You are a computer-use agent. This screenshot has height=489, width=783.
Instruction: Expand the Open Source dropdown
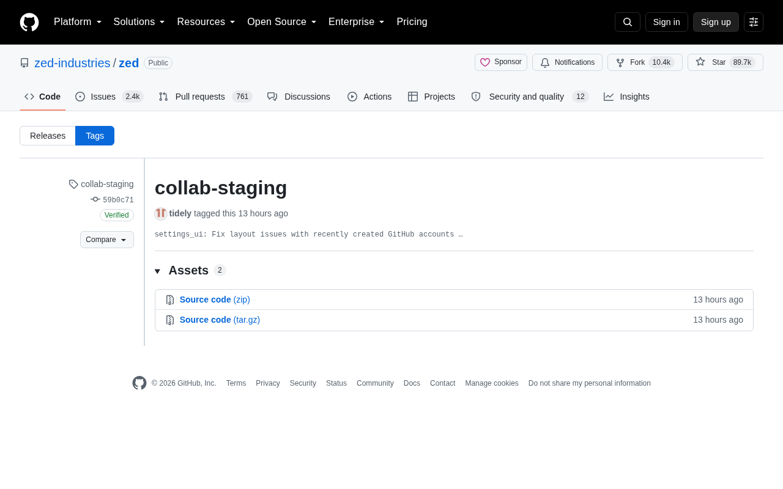coord(282,22)
